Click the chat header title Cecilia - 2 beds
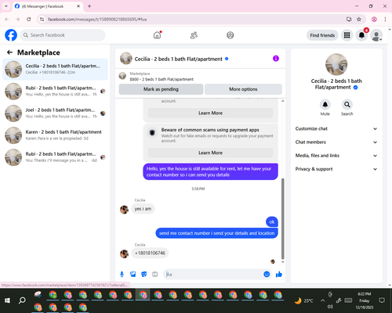The image size is (392, 313). [179, 59]
